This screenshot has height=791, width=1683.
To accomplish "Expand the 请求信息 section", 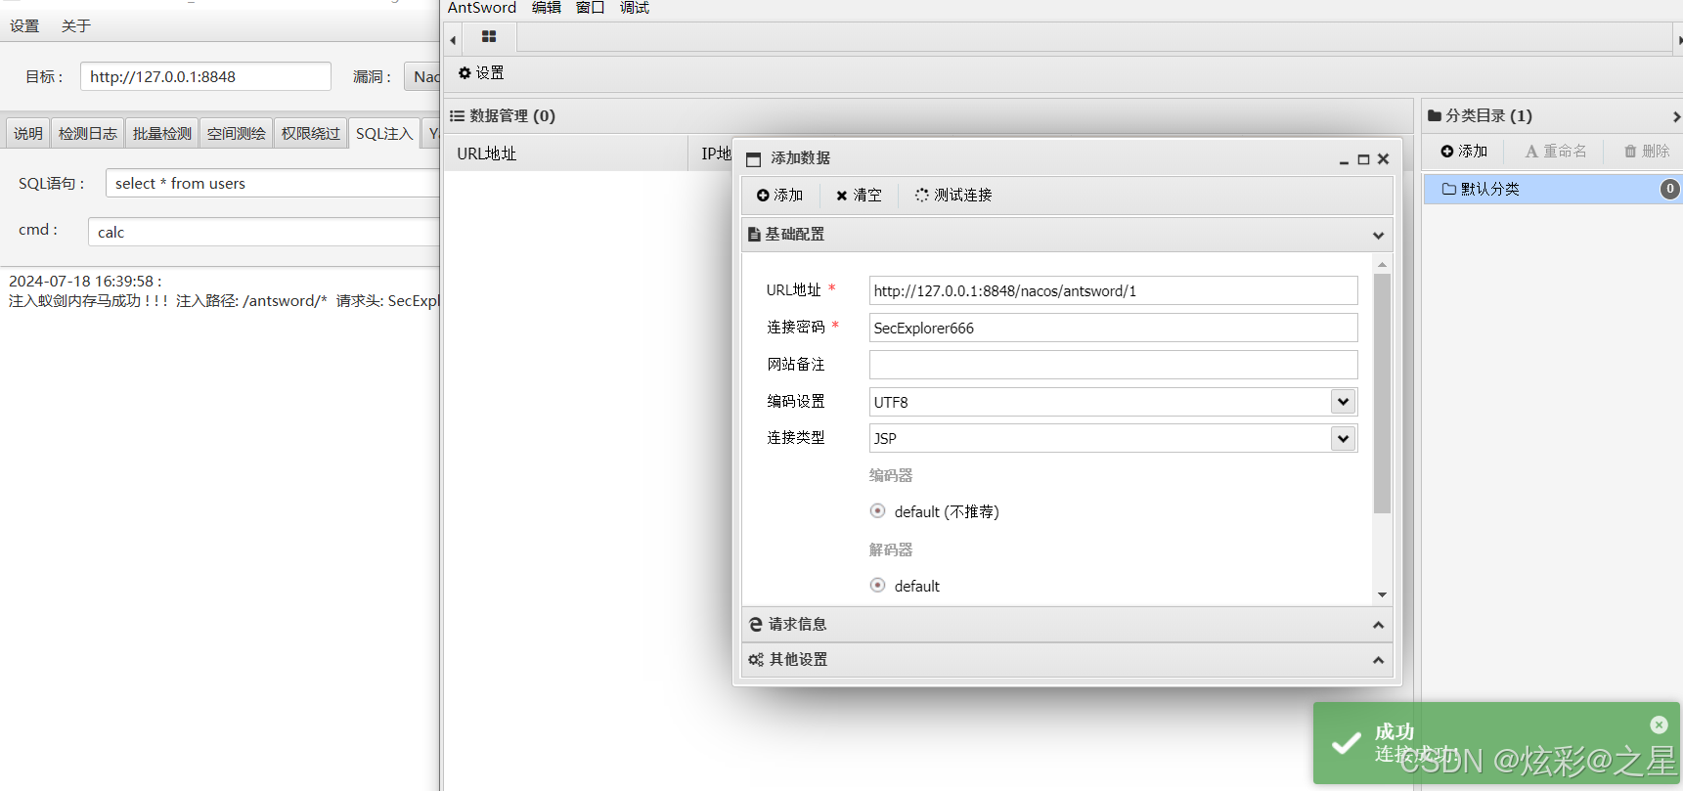I will [x=1378, y=625].
